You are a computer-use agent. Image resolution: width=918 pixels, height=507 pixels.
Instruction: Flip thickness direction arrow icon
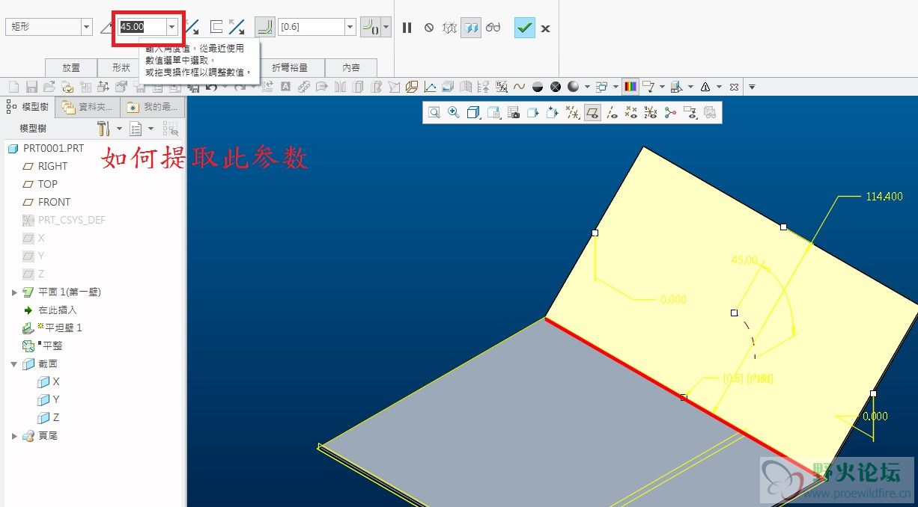point(237,28)
